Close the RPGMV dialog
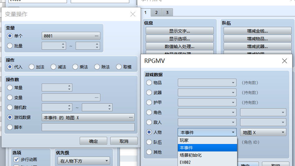The width and height of the screenshot is (295, 166). pyautogui.click(x=284, y=61)
